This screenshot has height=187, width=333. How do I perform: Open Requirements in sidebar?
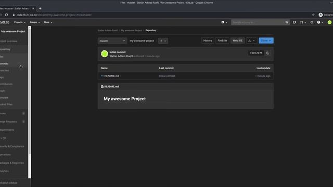point(7,130)
